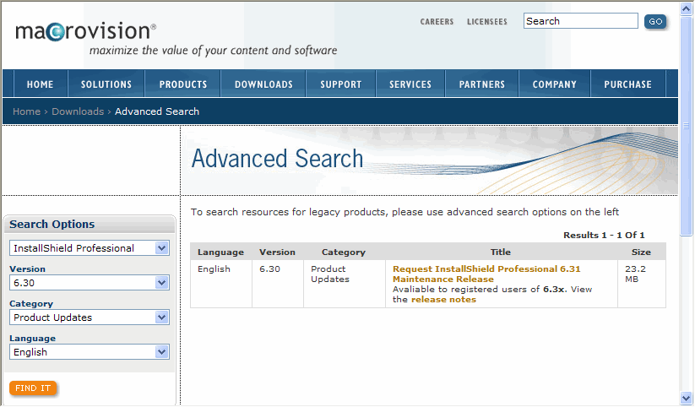This screenshot has height=407, width=695.
Task: Expand the Language English dropdown
Action: tap(162, 352)
